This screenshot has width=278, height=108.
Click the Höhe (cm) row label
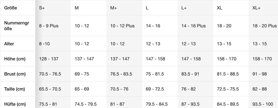tap(15, 59)
